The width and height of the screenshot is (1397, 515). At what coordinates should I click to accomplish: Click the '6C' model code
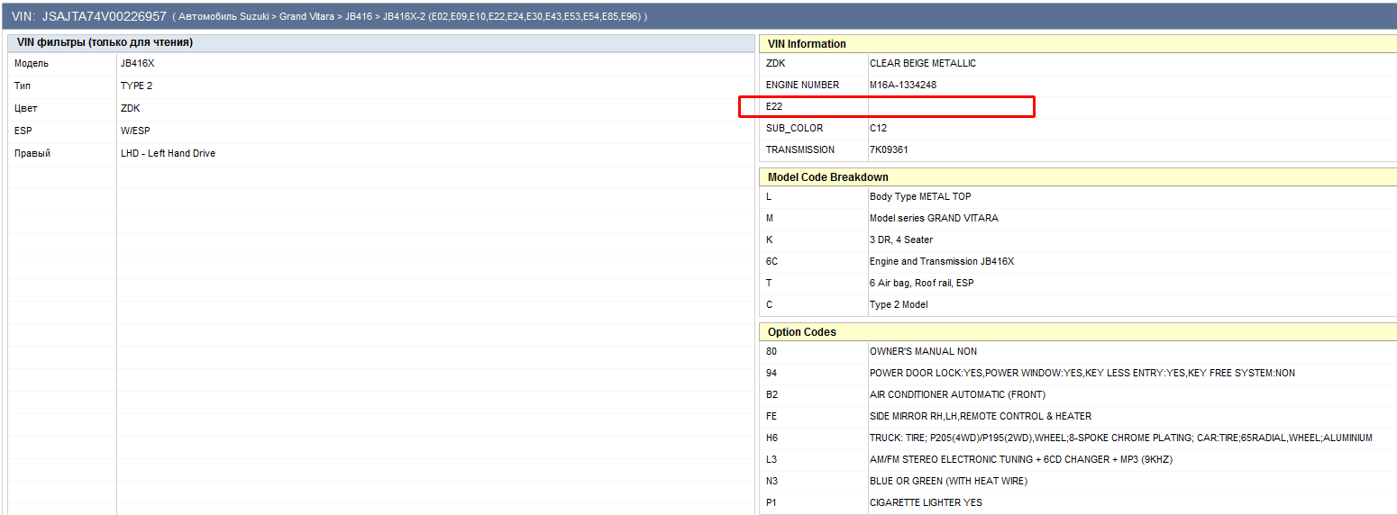(772, 262)
